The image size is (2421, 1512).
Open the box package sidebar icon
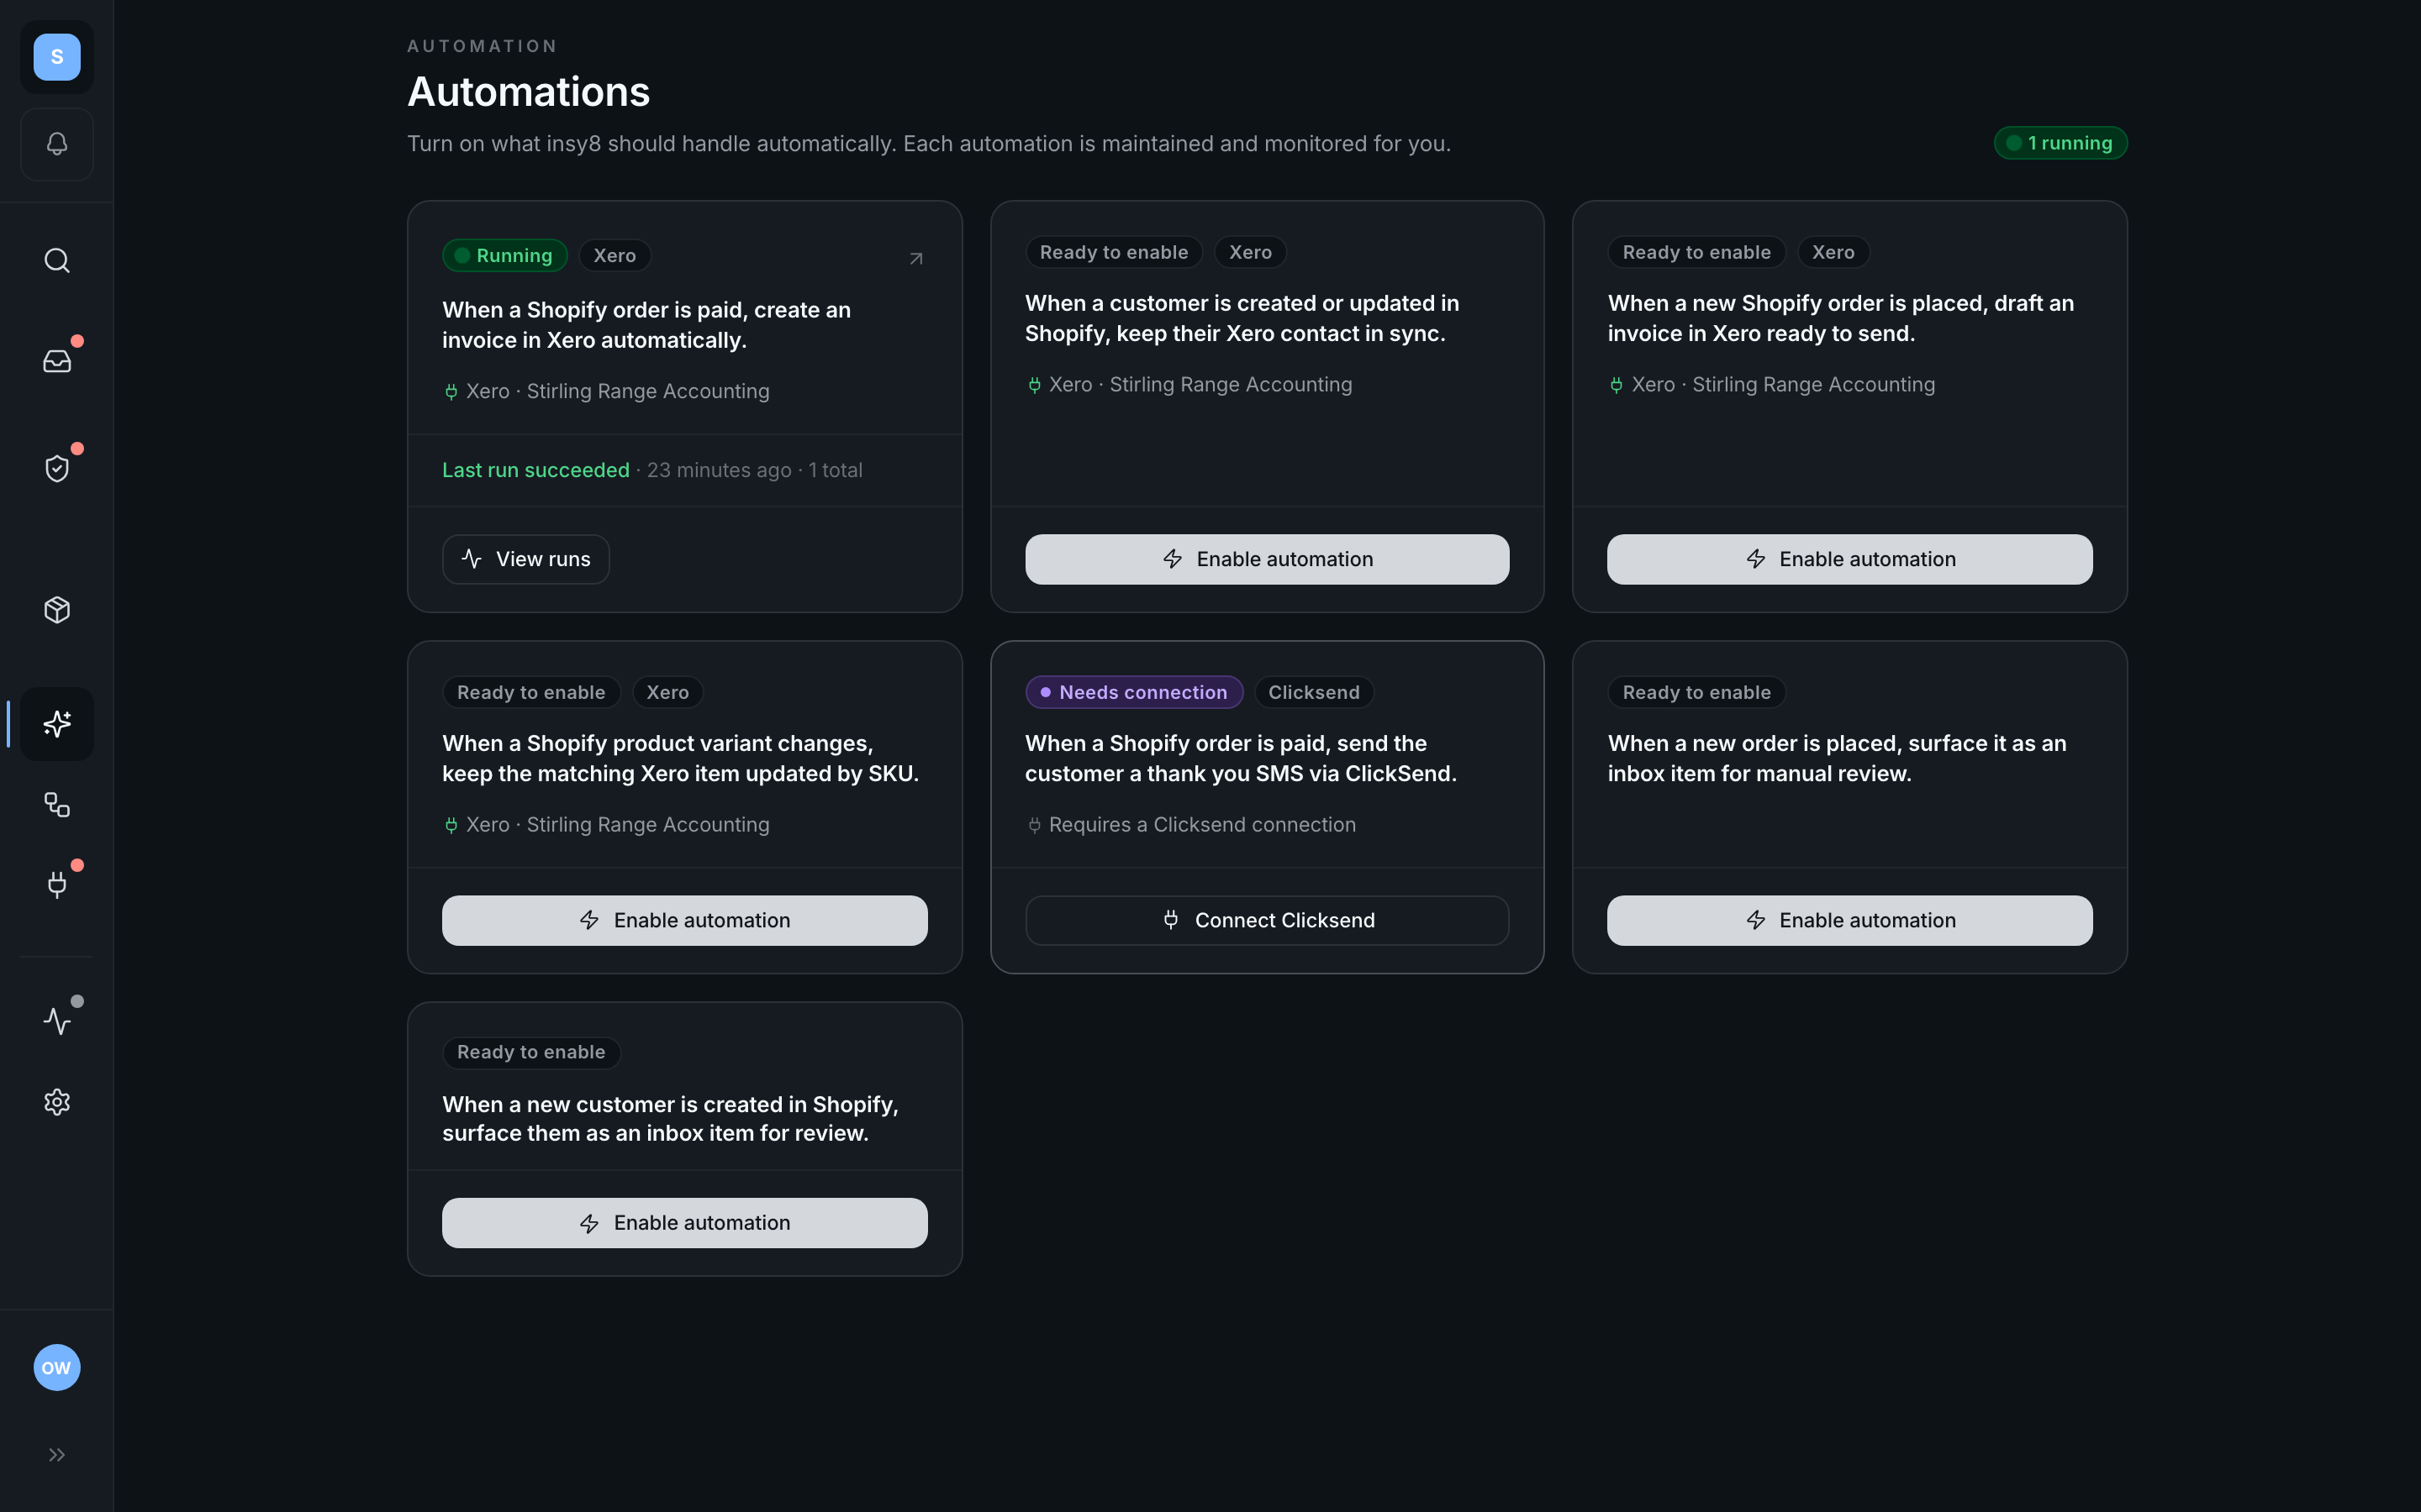point(57,610)
